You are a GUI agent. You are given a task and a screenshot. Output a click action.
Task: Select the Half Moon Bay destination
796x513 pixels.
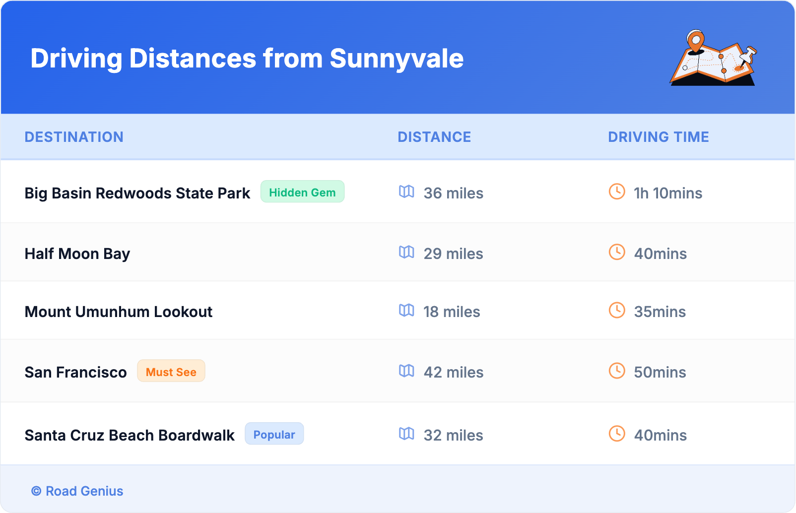click(77, 254)
